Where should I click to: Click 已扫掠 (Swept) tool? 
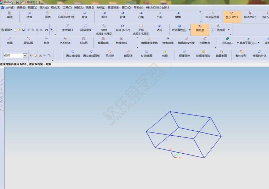coord(110,54)
